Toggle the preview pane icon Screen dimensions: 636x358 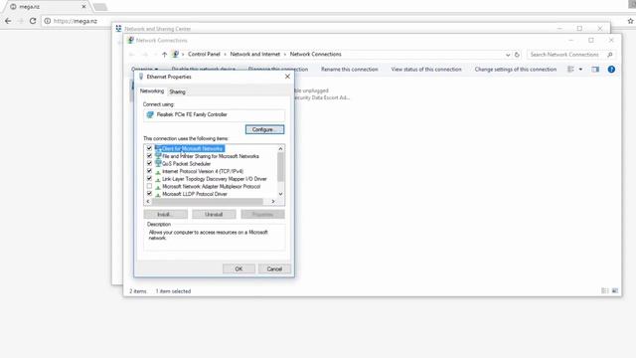595,70
